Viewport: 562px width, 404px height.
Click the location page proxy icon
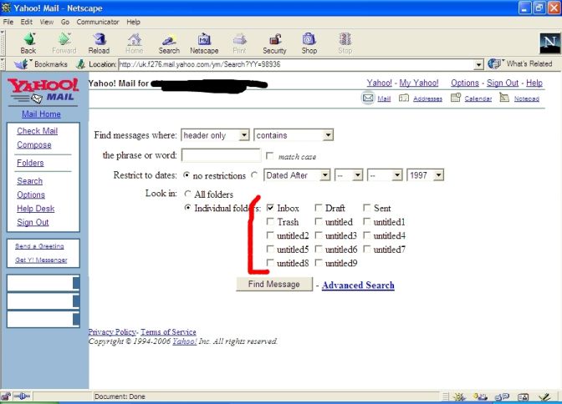click(x=81, y=64)
